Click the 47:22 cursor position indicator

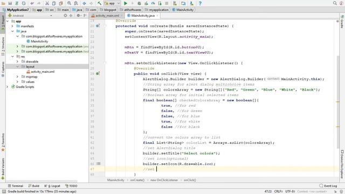(x=268, y=191)
